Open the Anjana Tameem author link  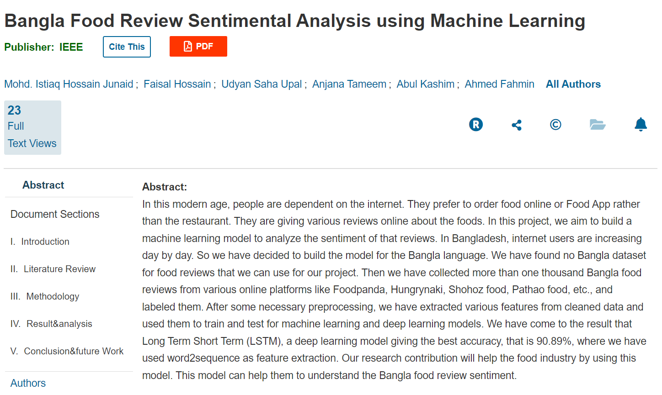click(349, 84)
